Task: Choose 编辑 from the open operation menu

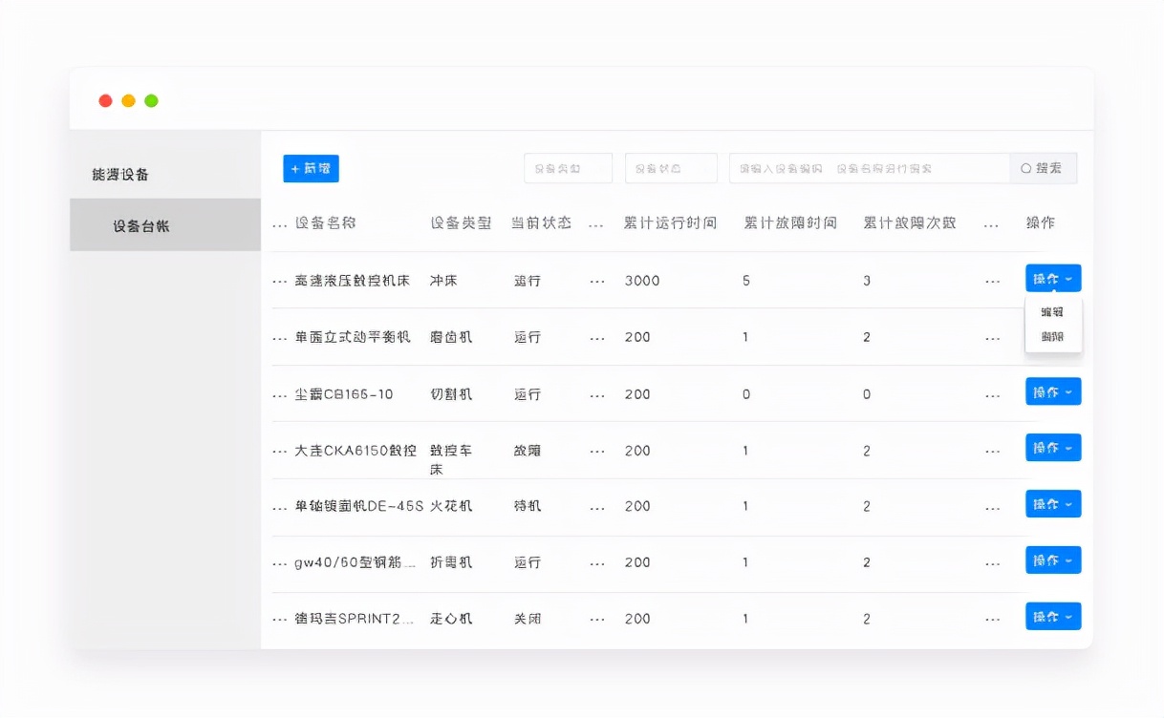Action: point(1052,312)
